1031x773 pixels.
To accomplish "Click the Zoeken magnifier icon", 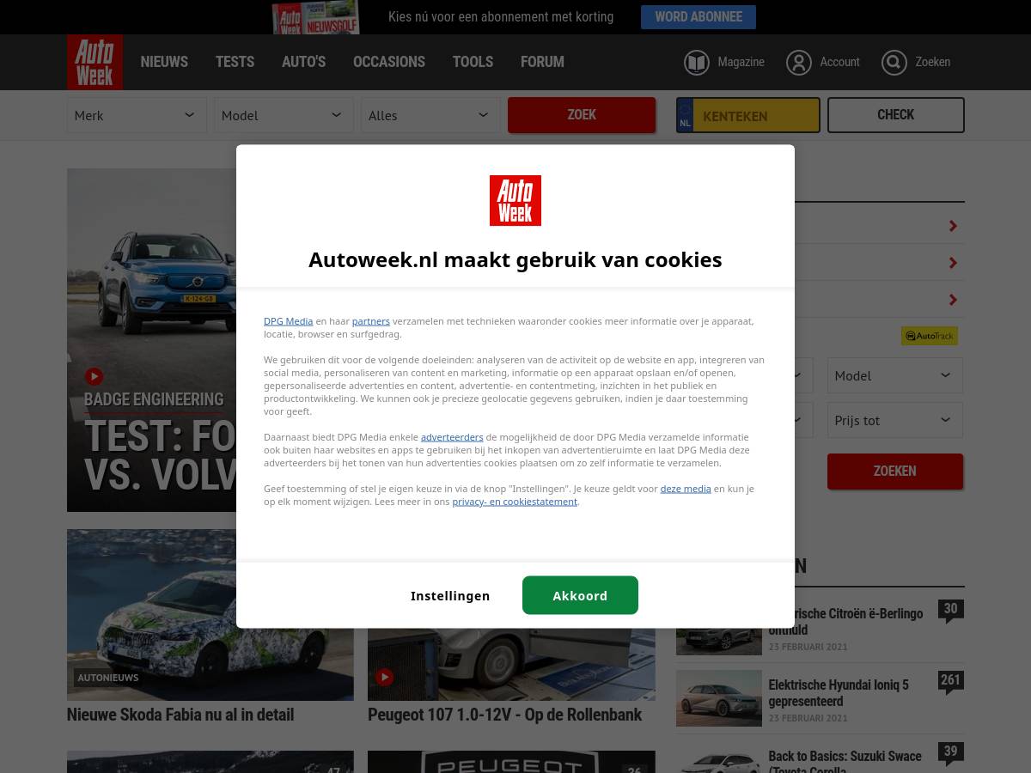I will [x=894, y=62].
